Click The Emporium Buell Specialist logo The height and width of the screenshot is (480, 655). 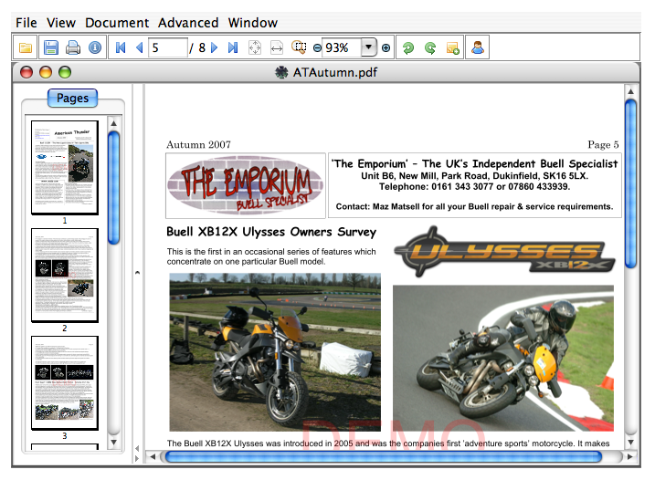246,185
